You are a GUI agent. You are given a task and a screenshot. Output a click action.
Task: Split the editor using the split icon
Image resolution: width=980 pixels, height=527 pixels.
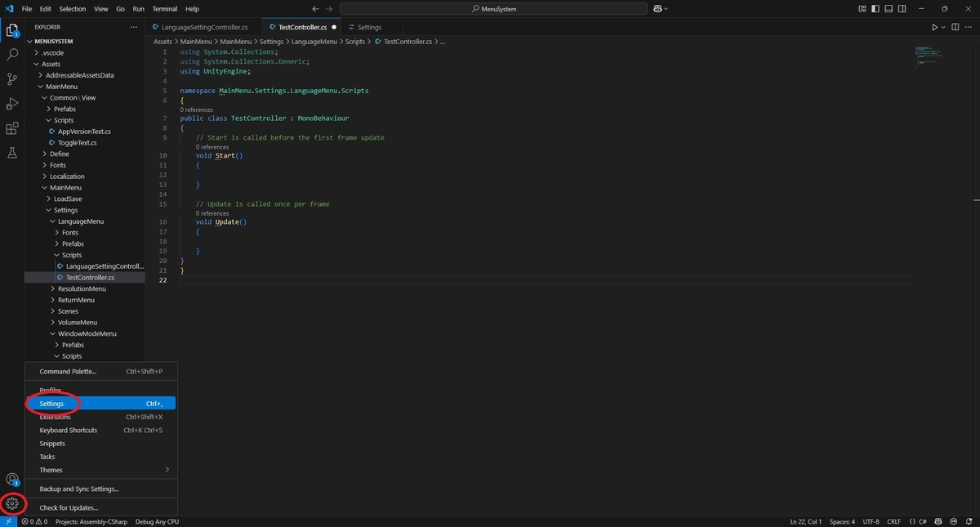[954, 26]
